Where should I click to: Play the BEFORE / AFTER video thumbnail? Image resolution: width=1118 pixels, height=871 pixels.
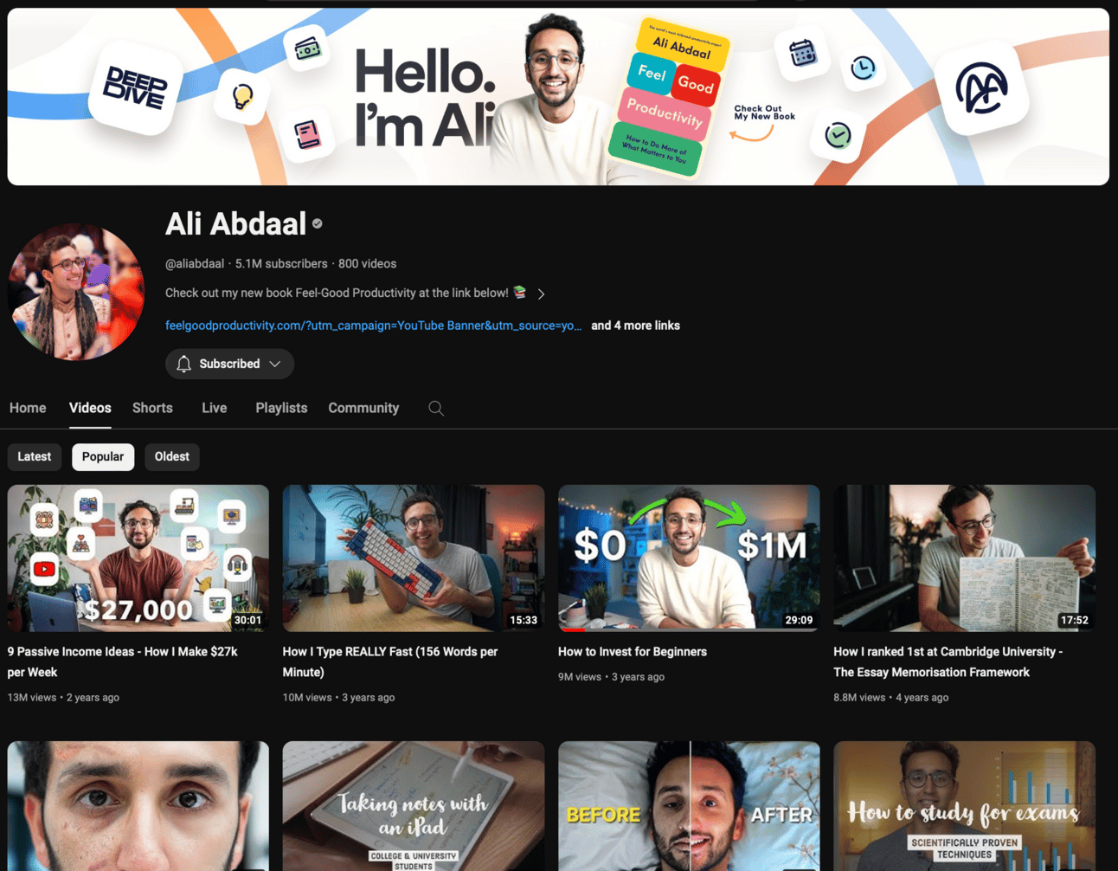(689, 806)
